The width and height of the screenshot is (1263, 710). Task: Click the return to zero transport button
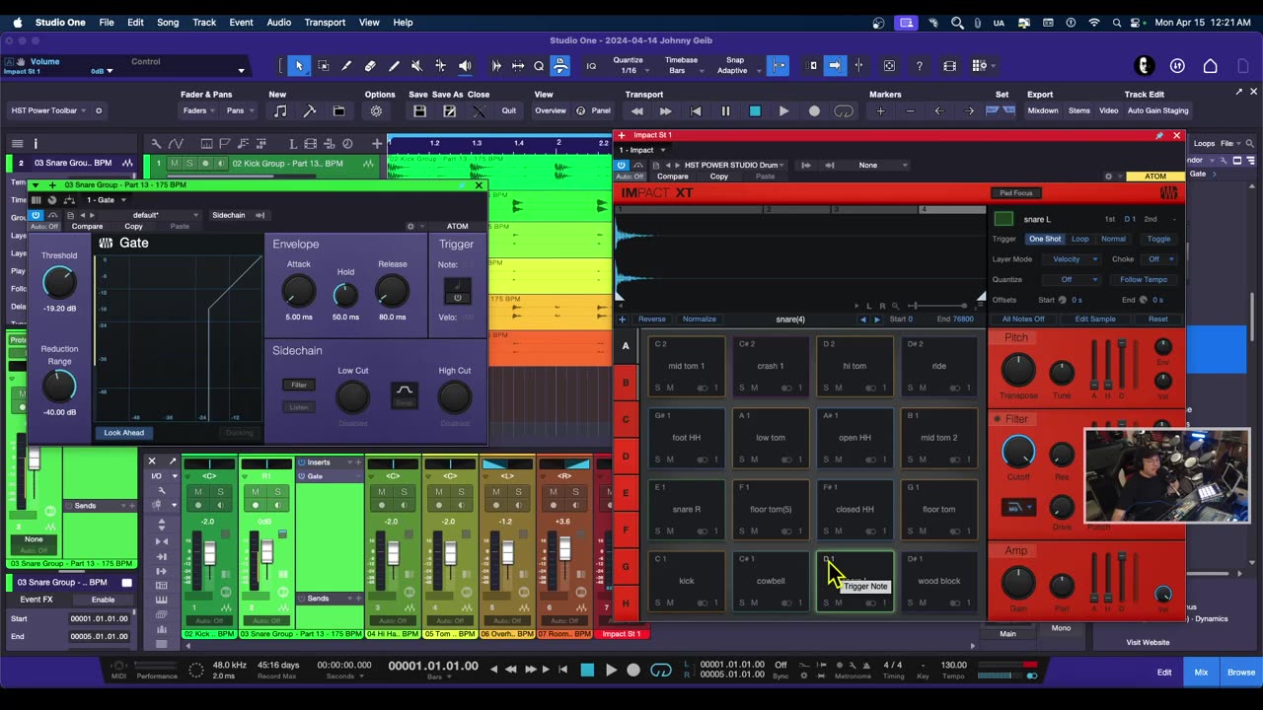(696, 110)
